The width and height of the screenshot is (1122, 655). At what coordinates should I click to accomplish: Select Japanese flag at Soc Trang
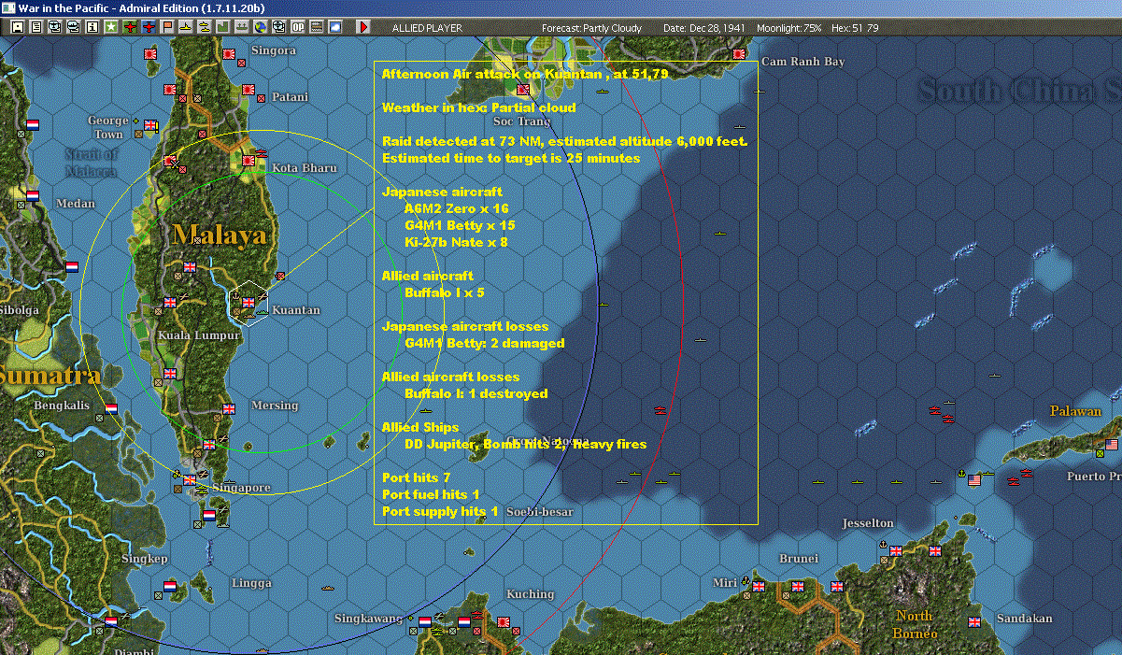tap(523, 91)
